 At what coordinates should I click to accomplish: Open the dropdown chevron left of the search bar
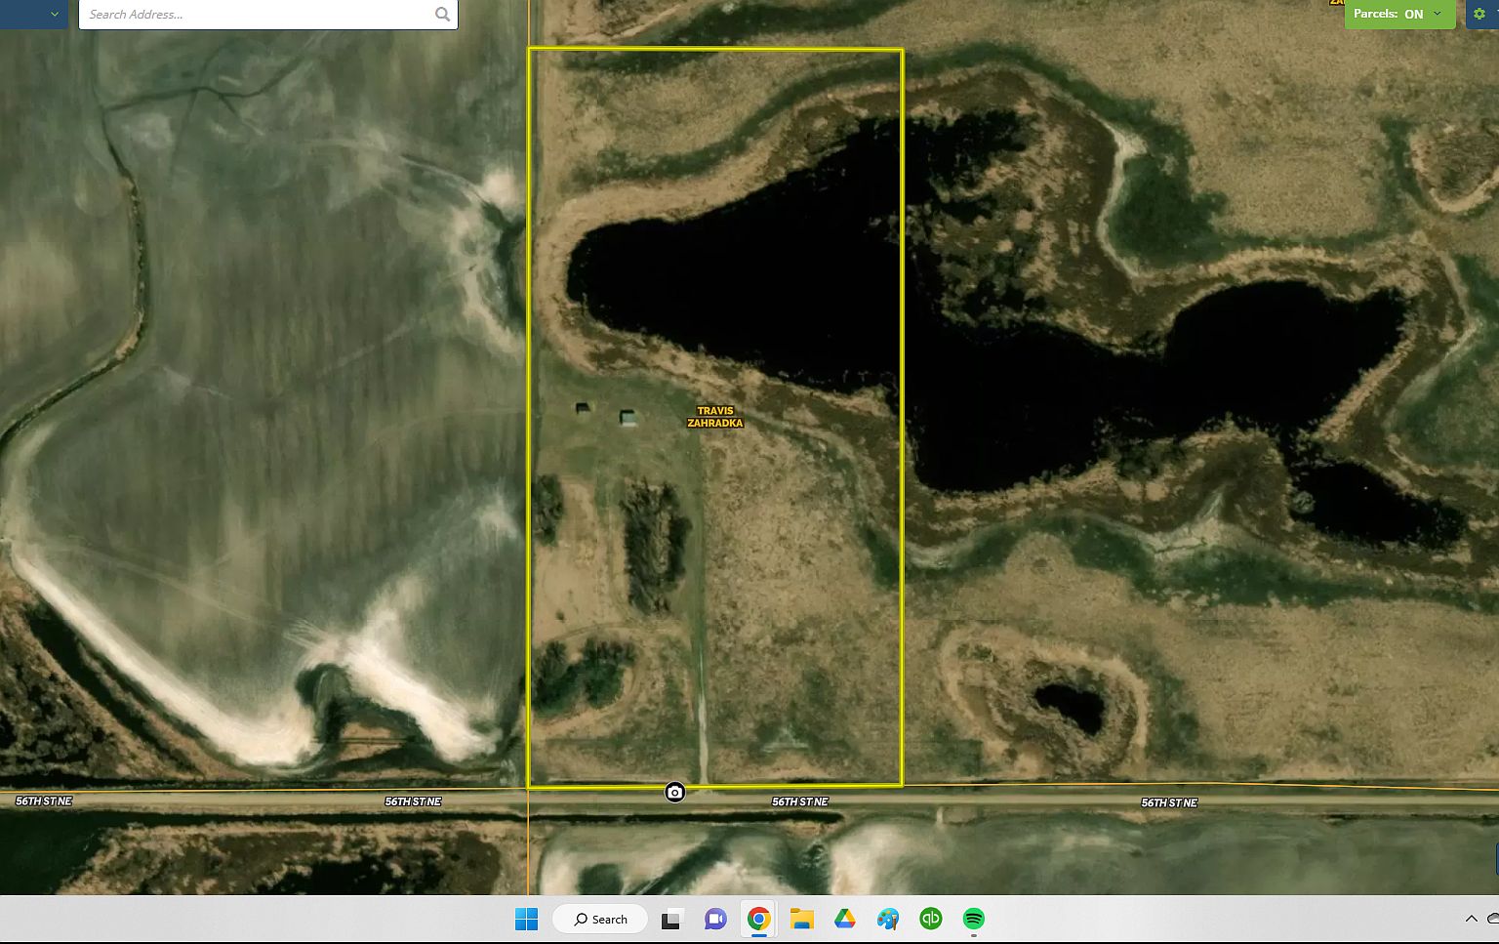[x=54, y=14]
